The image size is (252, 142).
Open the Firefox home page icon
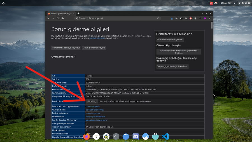click(62, 18)
